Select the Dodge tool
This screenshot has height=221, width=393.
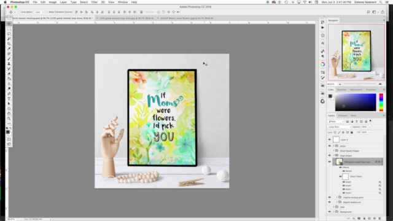(x=9, y=88)
